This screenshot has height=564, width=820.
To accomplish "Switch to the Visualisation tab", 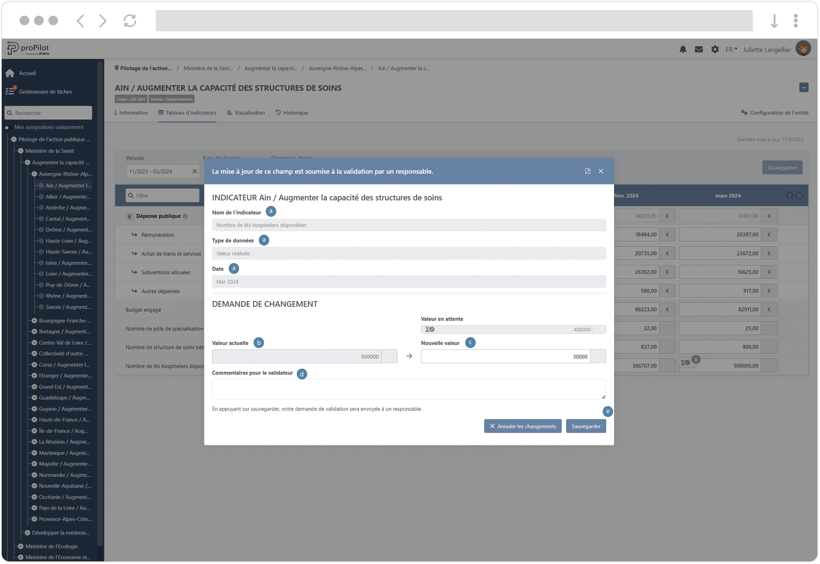I will pyautogui.click(x=246, y=113).
